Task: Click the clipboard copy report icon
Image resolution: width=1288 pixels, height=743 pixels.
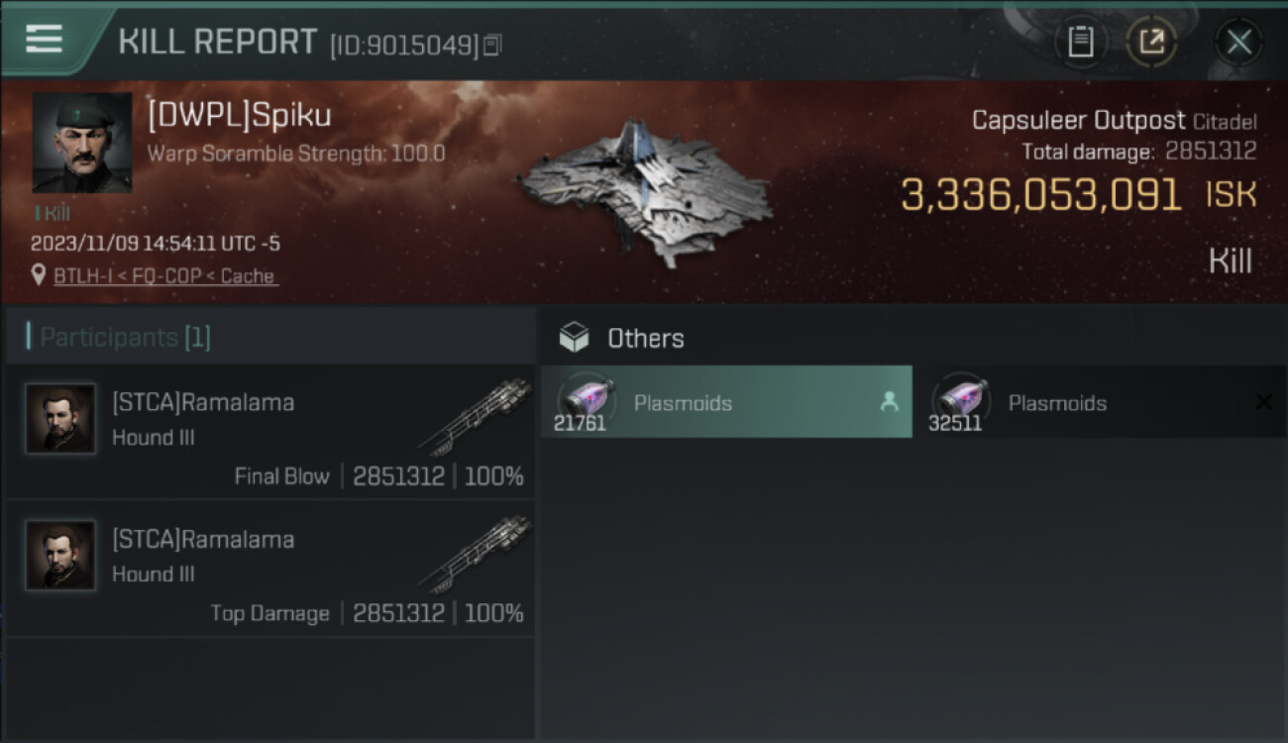Action: click(x=1080, y=42)
